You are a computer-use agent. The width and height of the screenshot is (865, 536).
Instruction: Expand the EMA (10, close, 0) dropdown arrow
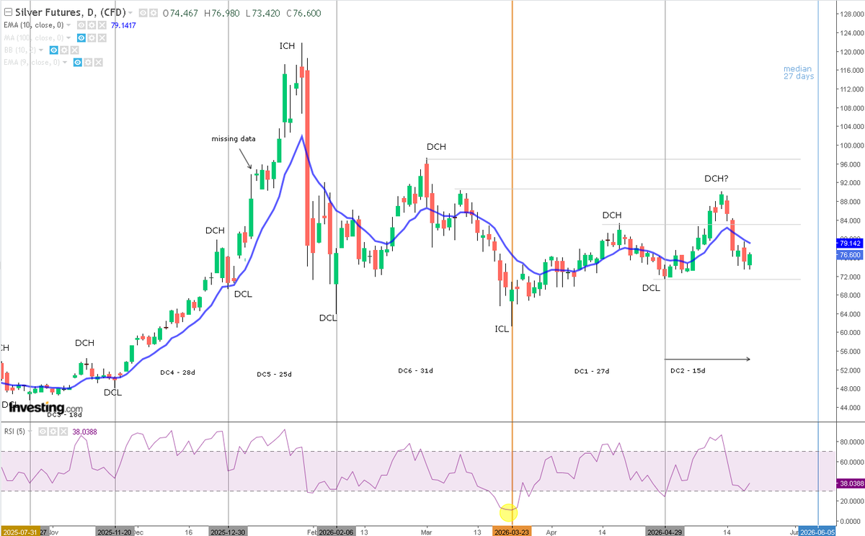(x=68, y=25)
